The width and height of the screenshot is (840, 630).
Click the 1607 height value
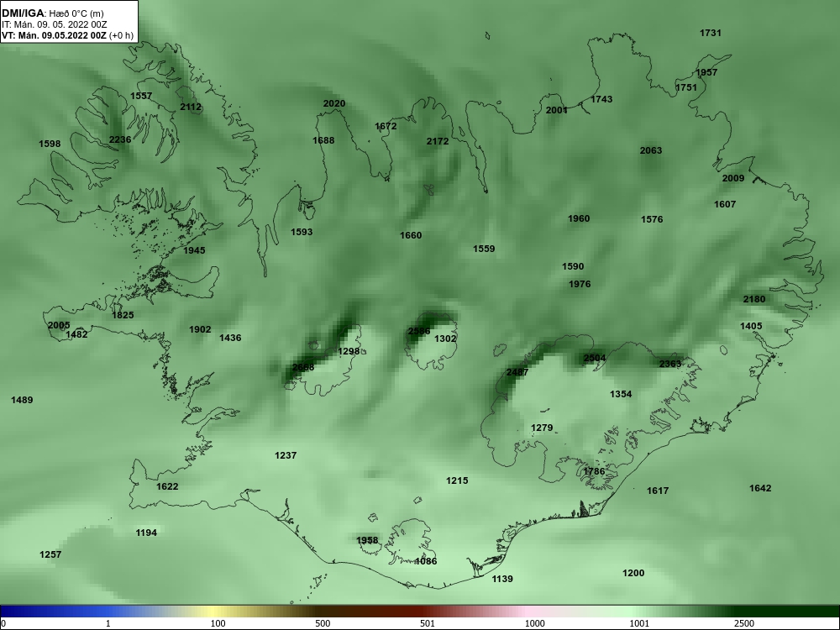pos(725,204)
